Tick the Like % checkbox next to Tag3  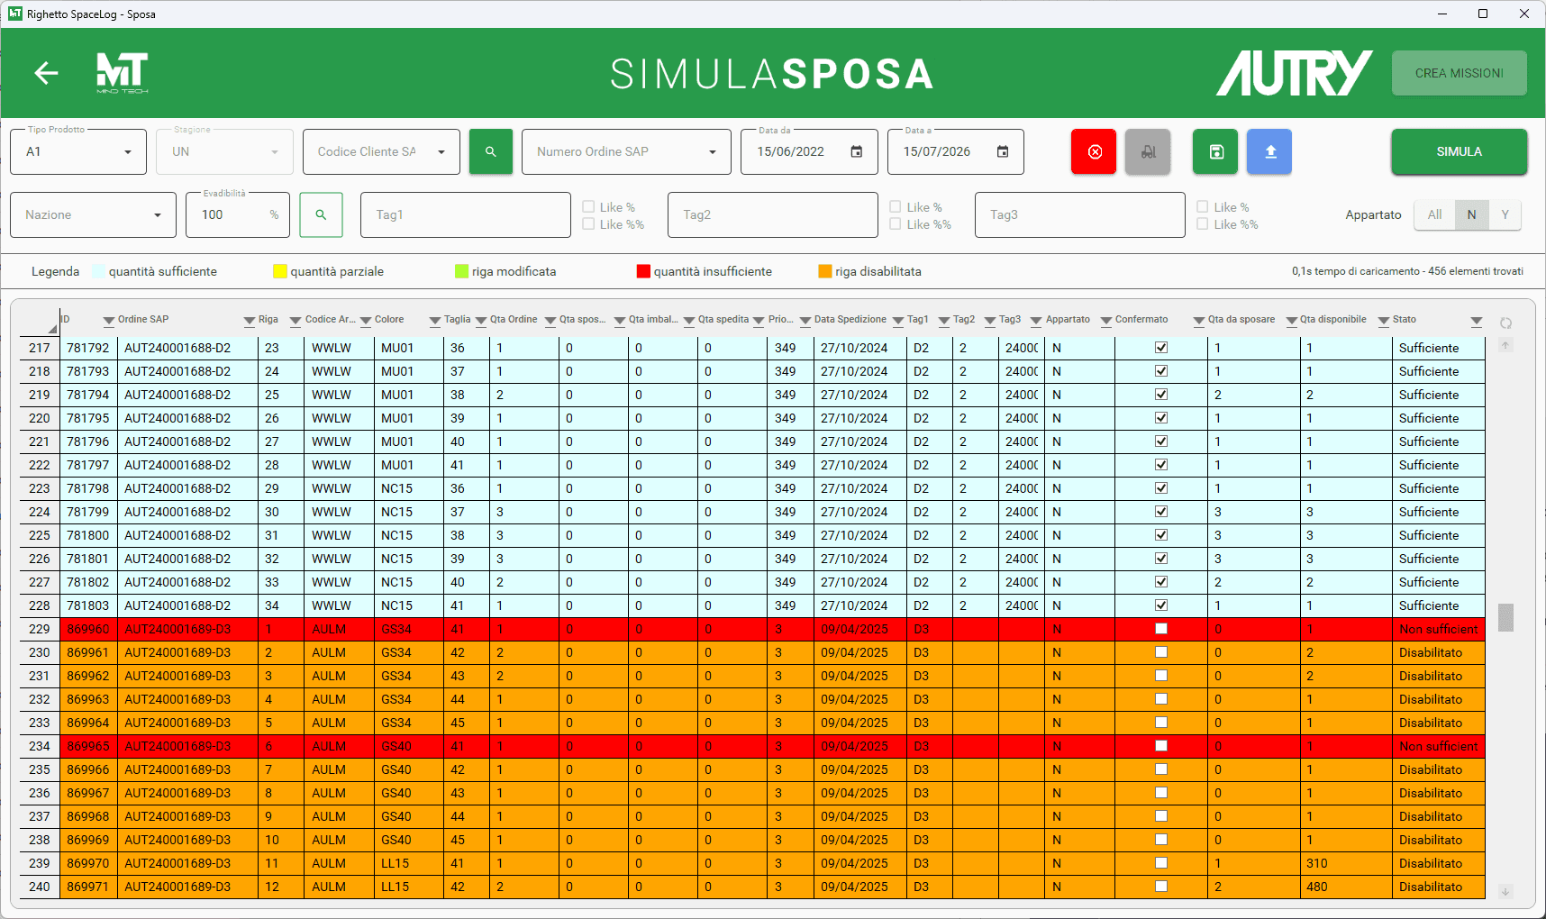pyautogui.click(x=1203, y=206)
